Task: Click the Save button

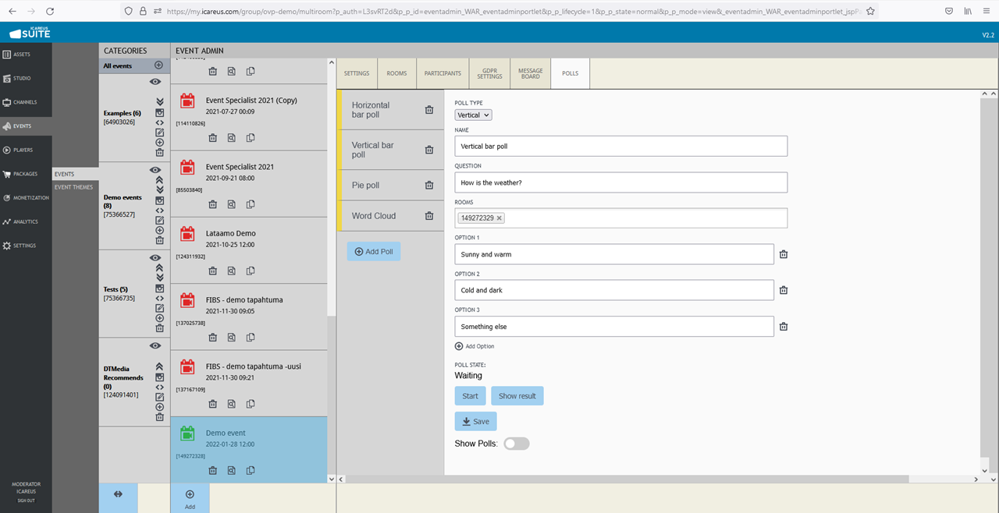Action: (x=475, y=421)
